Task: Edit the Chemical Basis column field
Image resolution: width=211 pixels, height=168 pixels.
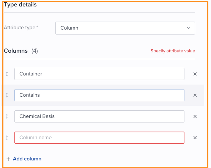Action: (99, 116)
